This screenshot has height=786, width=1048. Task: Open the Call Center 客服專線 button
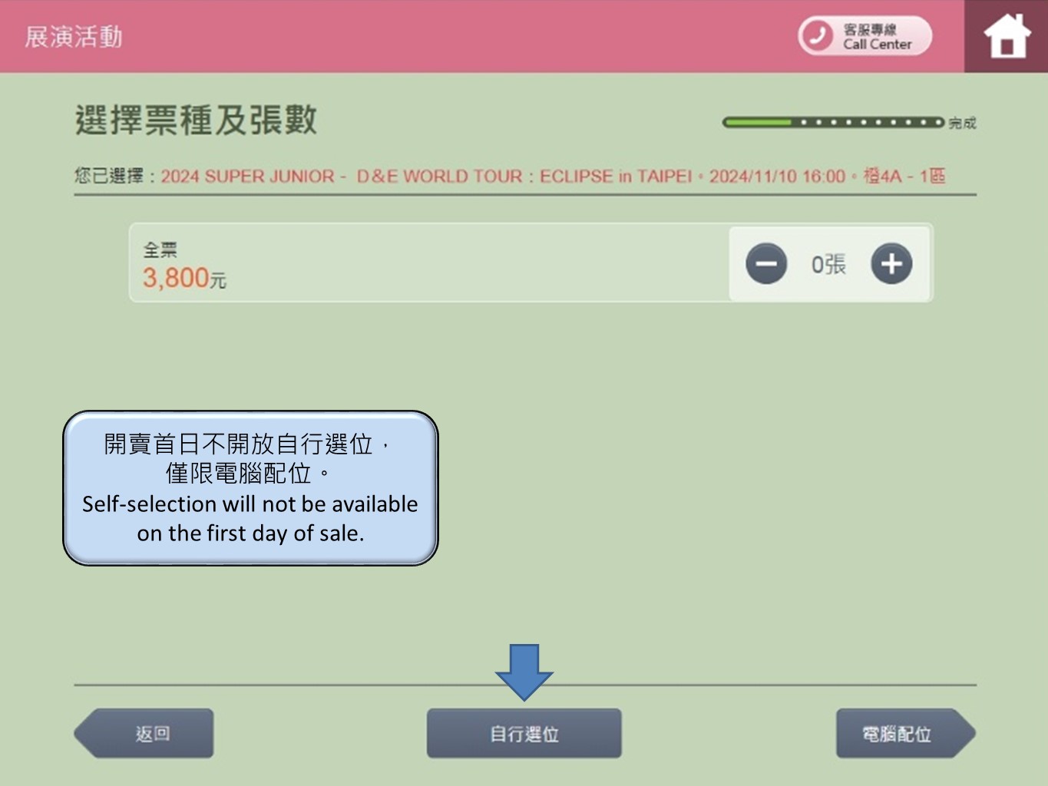point(865,36)
